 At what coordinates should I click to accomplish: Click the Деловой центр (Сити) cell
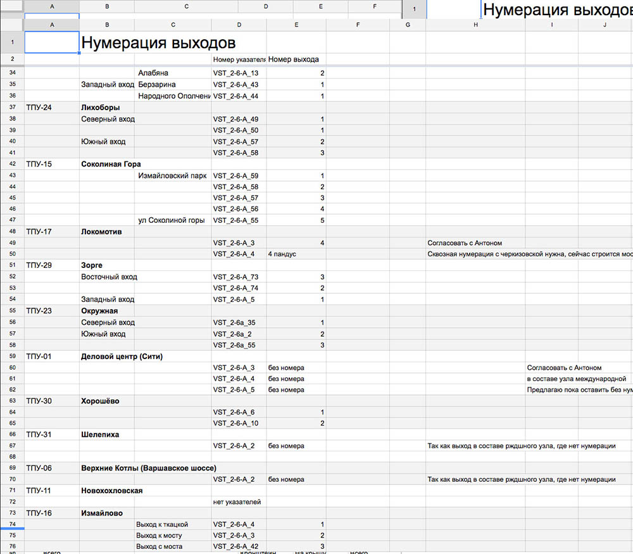pos(122,356)
